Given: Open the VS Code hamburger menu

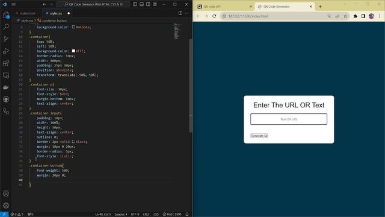Looking at the screenshot, I should [13, 4].
